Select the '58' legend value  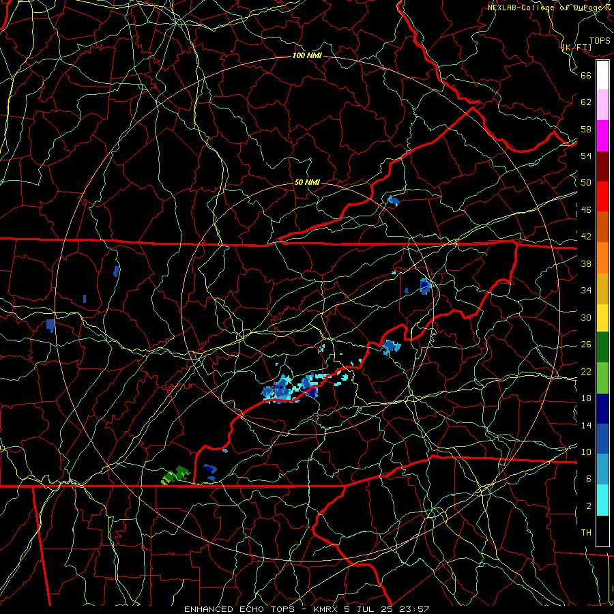[x=586, y=129]
